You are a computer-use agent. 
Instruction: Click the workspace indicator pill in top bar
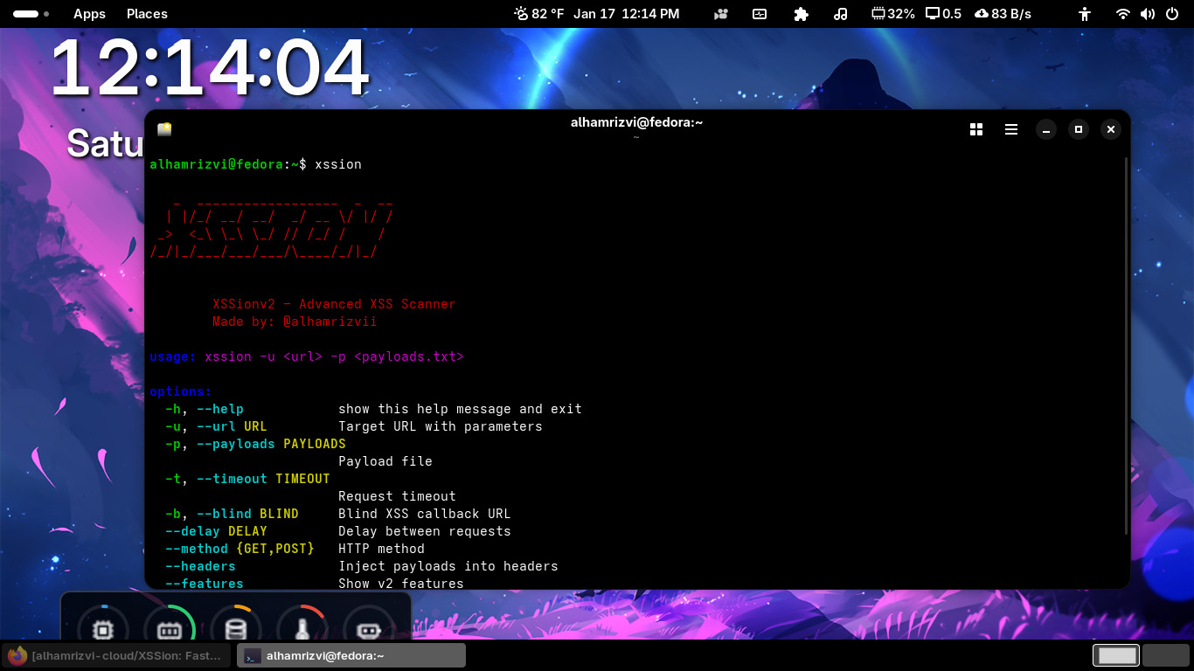[31, 14]
